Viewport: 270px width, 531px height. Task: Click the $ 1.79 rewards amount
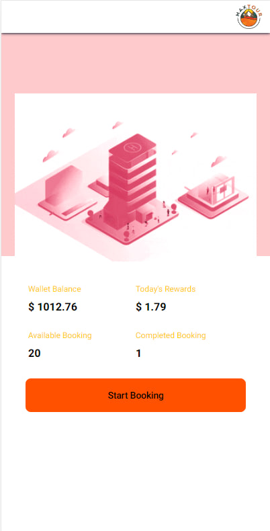click(x=151, y=307)
